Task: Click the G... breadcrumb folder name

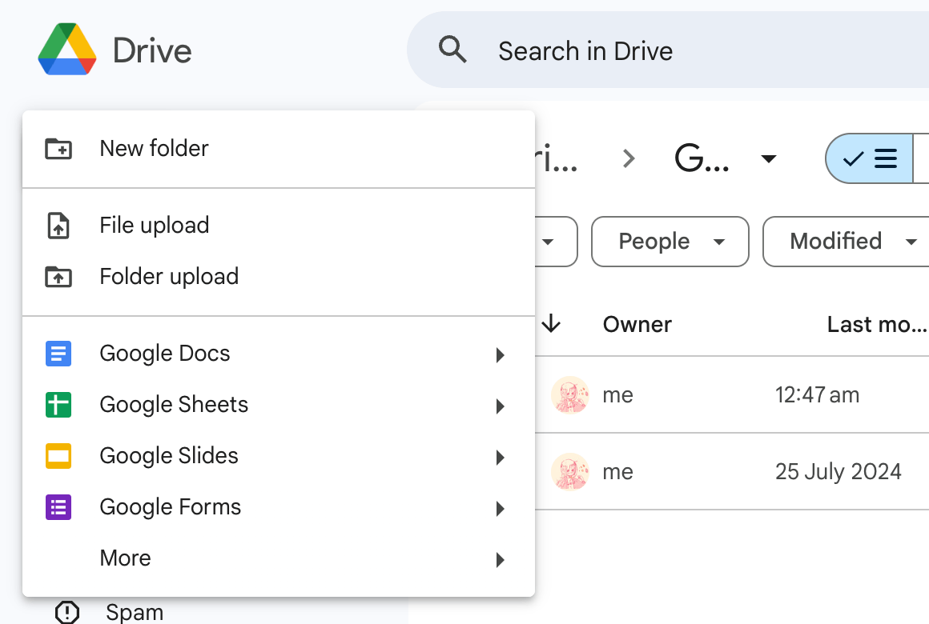Action: (x=702, y=158)
